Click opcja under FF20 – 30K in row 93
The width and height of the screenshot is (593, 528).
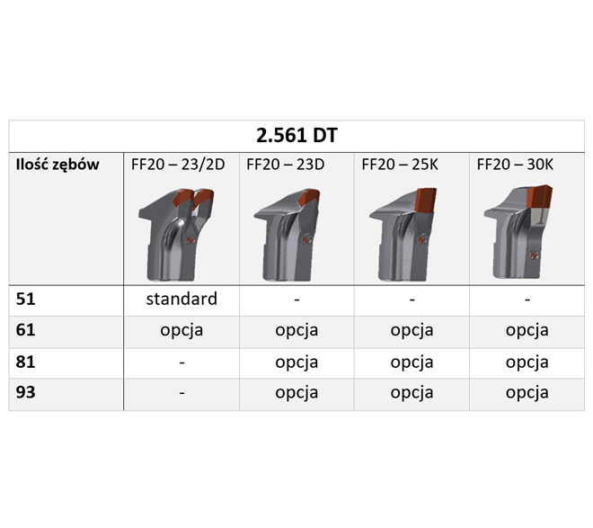click(x=527, y=393)
